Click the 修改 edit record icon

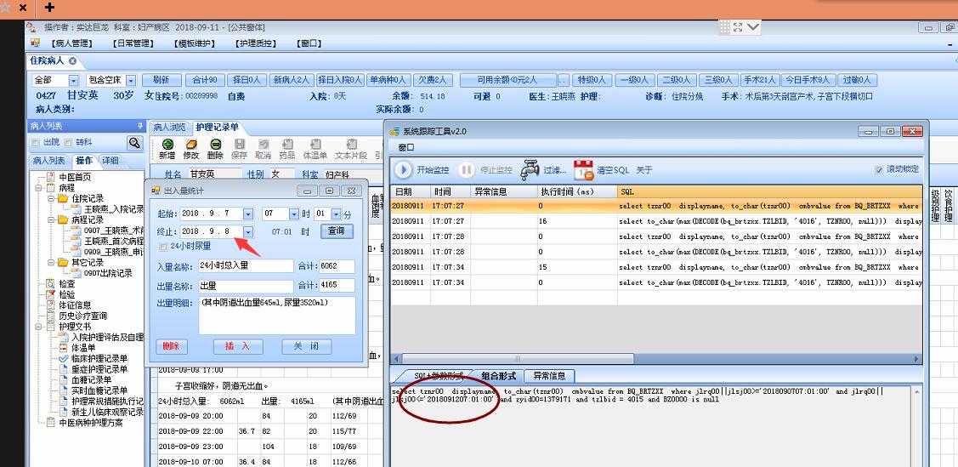click(x=190, y=145)
